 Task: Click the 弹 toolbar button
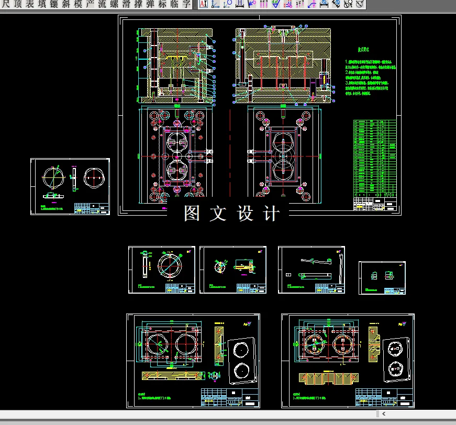click(150, 4)
